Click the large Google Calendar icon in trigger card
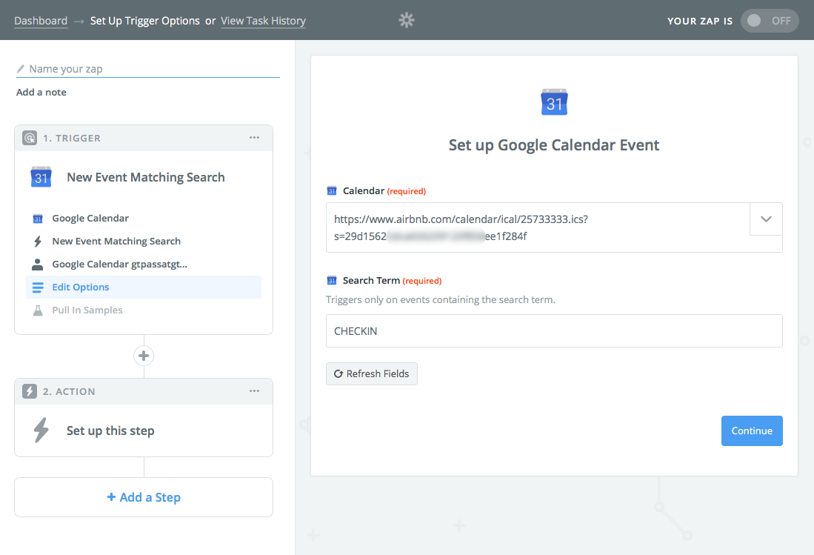 coord(41,177)
